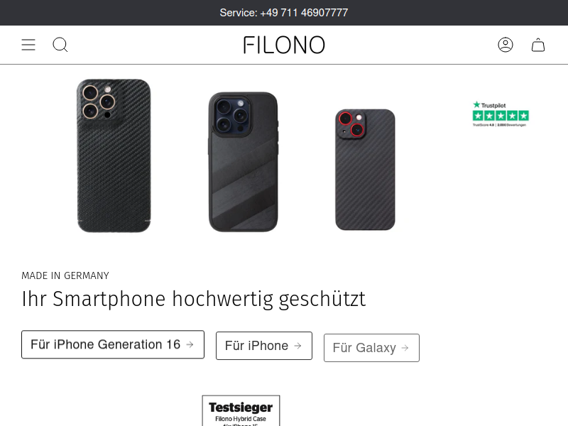Click the Trustpilot logo star

[x=476, y=104]
